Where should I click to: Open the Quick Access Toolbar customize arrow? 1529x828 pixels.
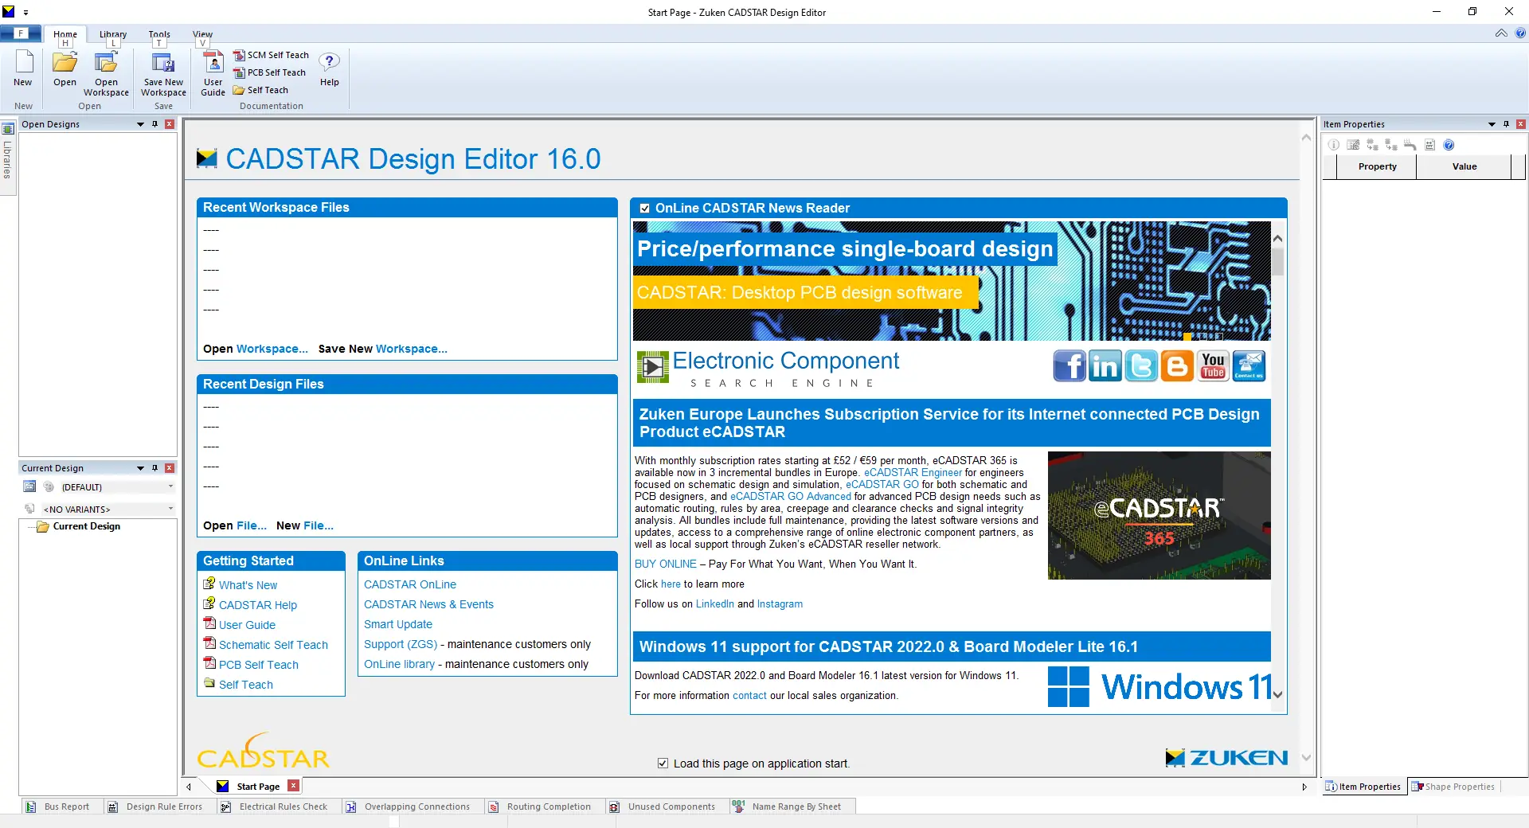(x=26, y=13)
